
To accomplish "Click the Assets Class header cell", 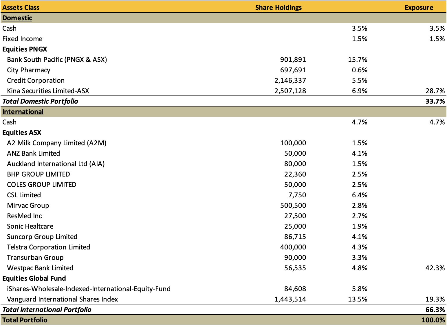I will [21, 8].
